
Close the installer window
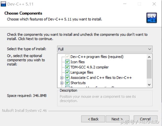click(154, 4)
